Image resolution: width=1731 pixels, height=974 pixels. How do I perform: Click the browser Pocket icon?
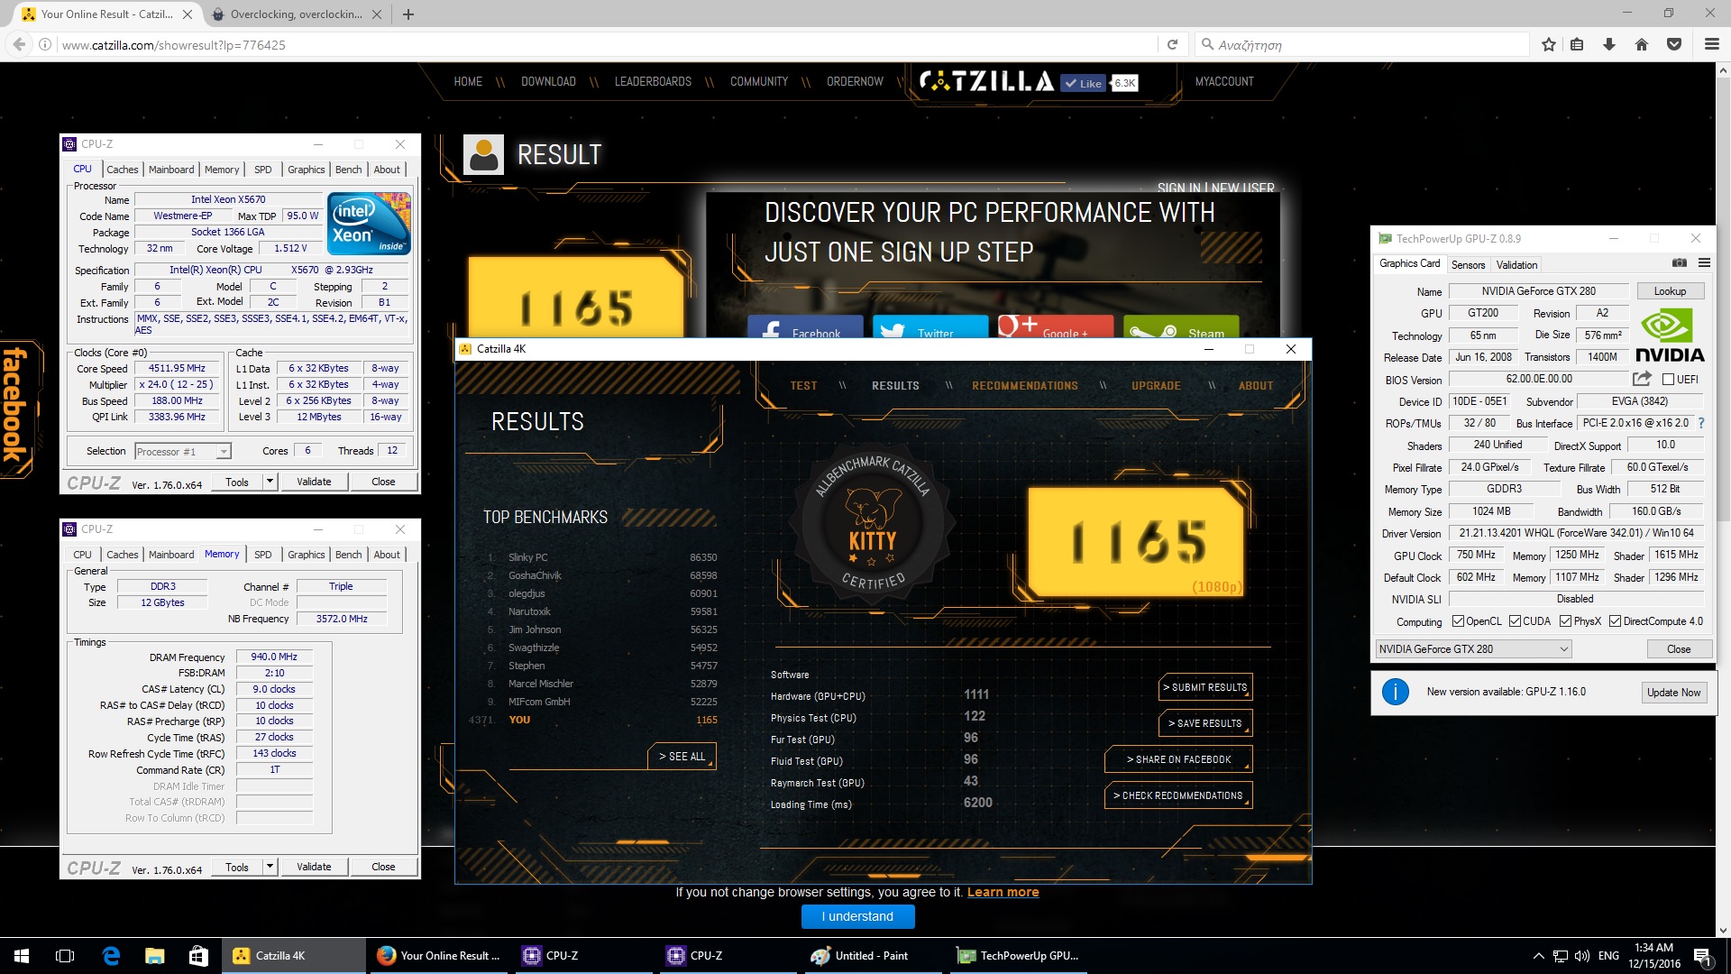pyautogui.click(x=1674, y=44)
